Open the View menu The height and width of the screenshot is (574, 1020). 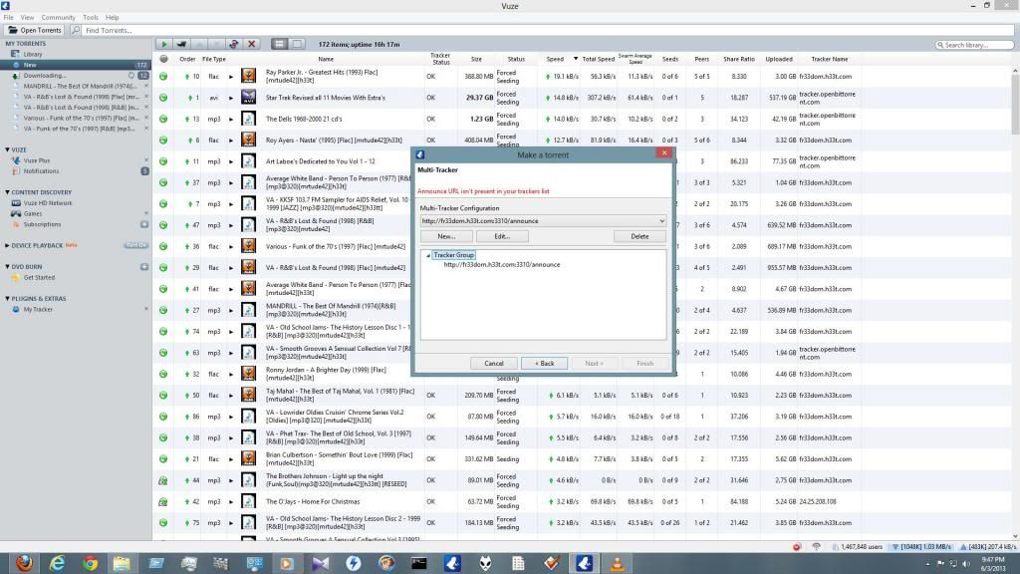tap(27, 18)
